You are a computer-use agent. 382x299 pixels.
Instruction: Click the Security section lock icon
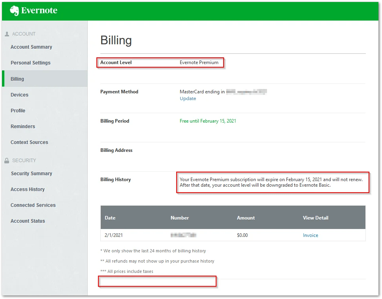7,161
